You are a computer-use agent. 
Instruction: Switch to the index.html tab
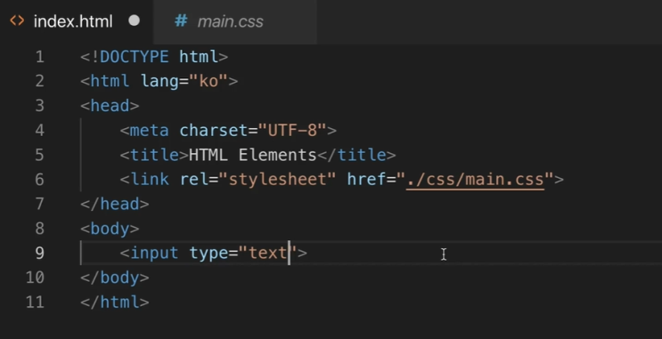(x=77, y=21)
